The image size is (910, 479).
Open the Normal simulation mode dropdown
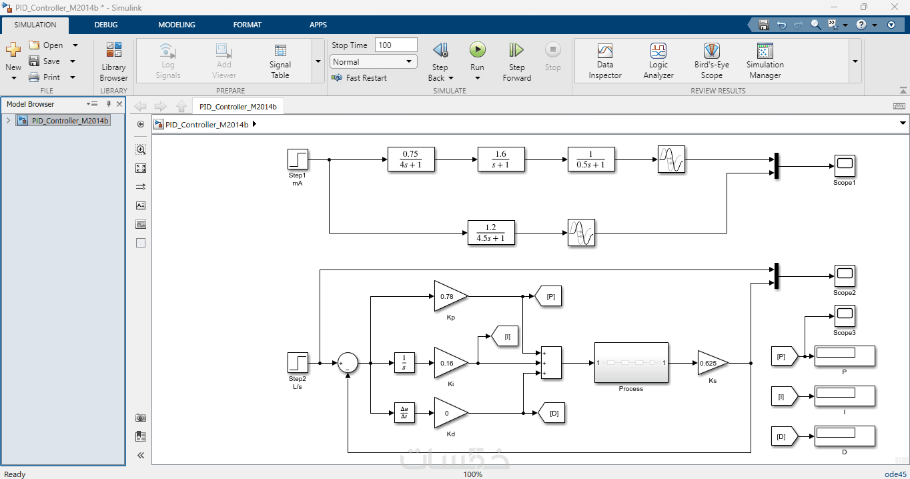pyautogui.click(x=374, y=61)
